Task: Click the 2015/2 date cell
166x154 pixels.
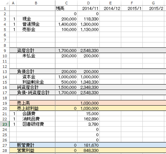Action: tap(153, 8)
